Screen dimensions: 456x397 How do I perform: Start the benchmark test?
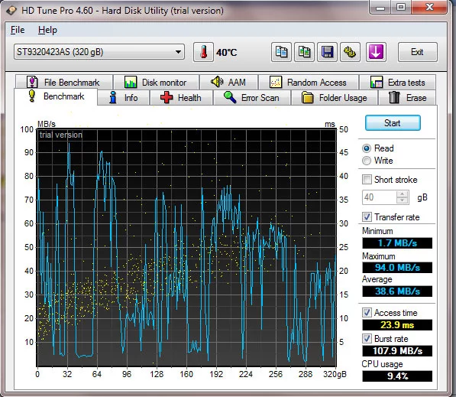(393, 123)
